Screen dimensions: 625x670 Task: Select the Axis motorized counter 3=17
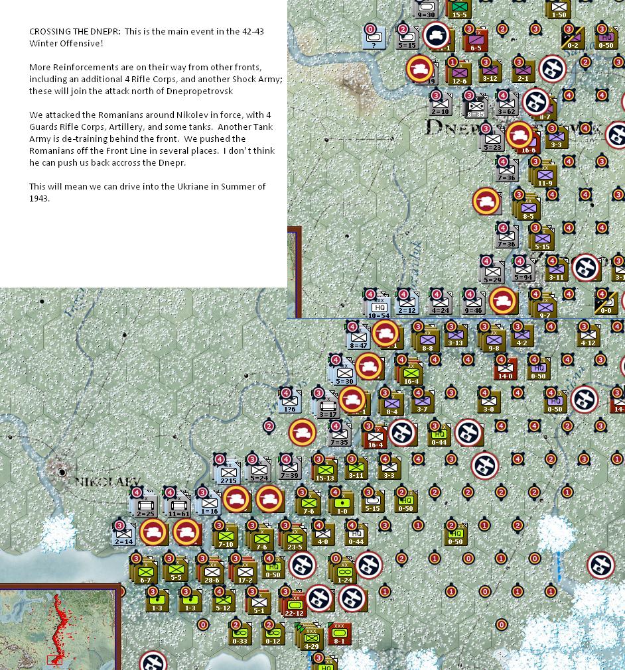point(328,407)
